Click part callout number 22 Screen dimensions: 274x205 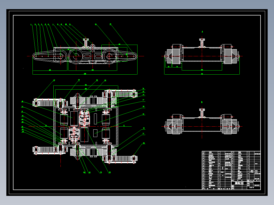coord(144,143)
